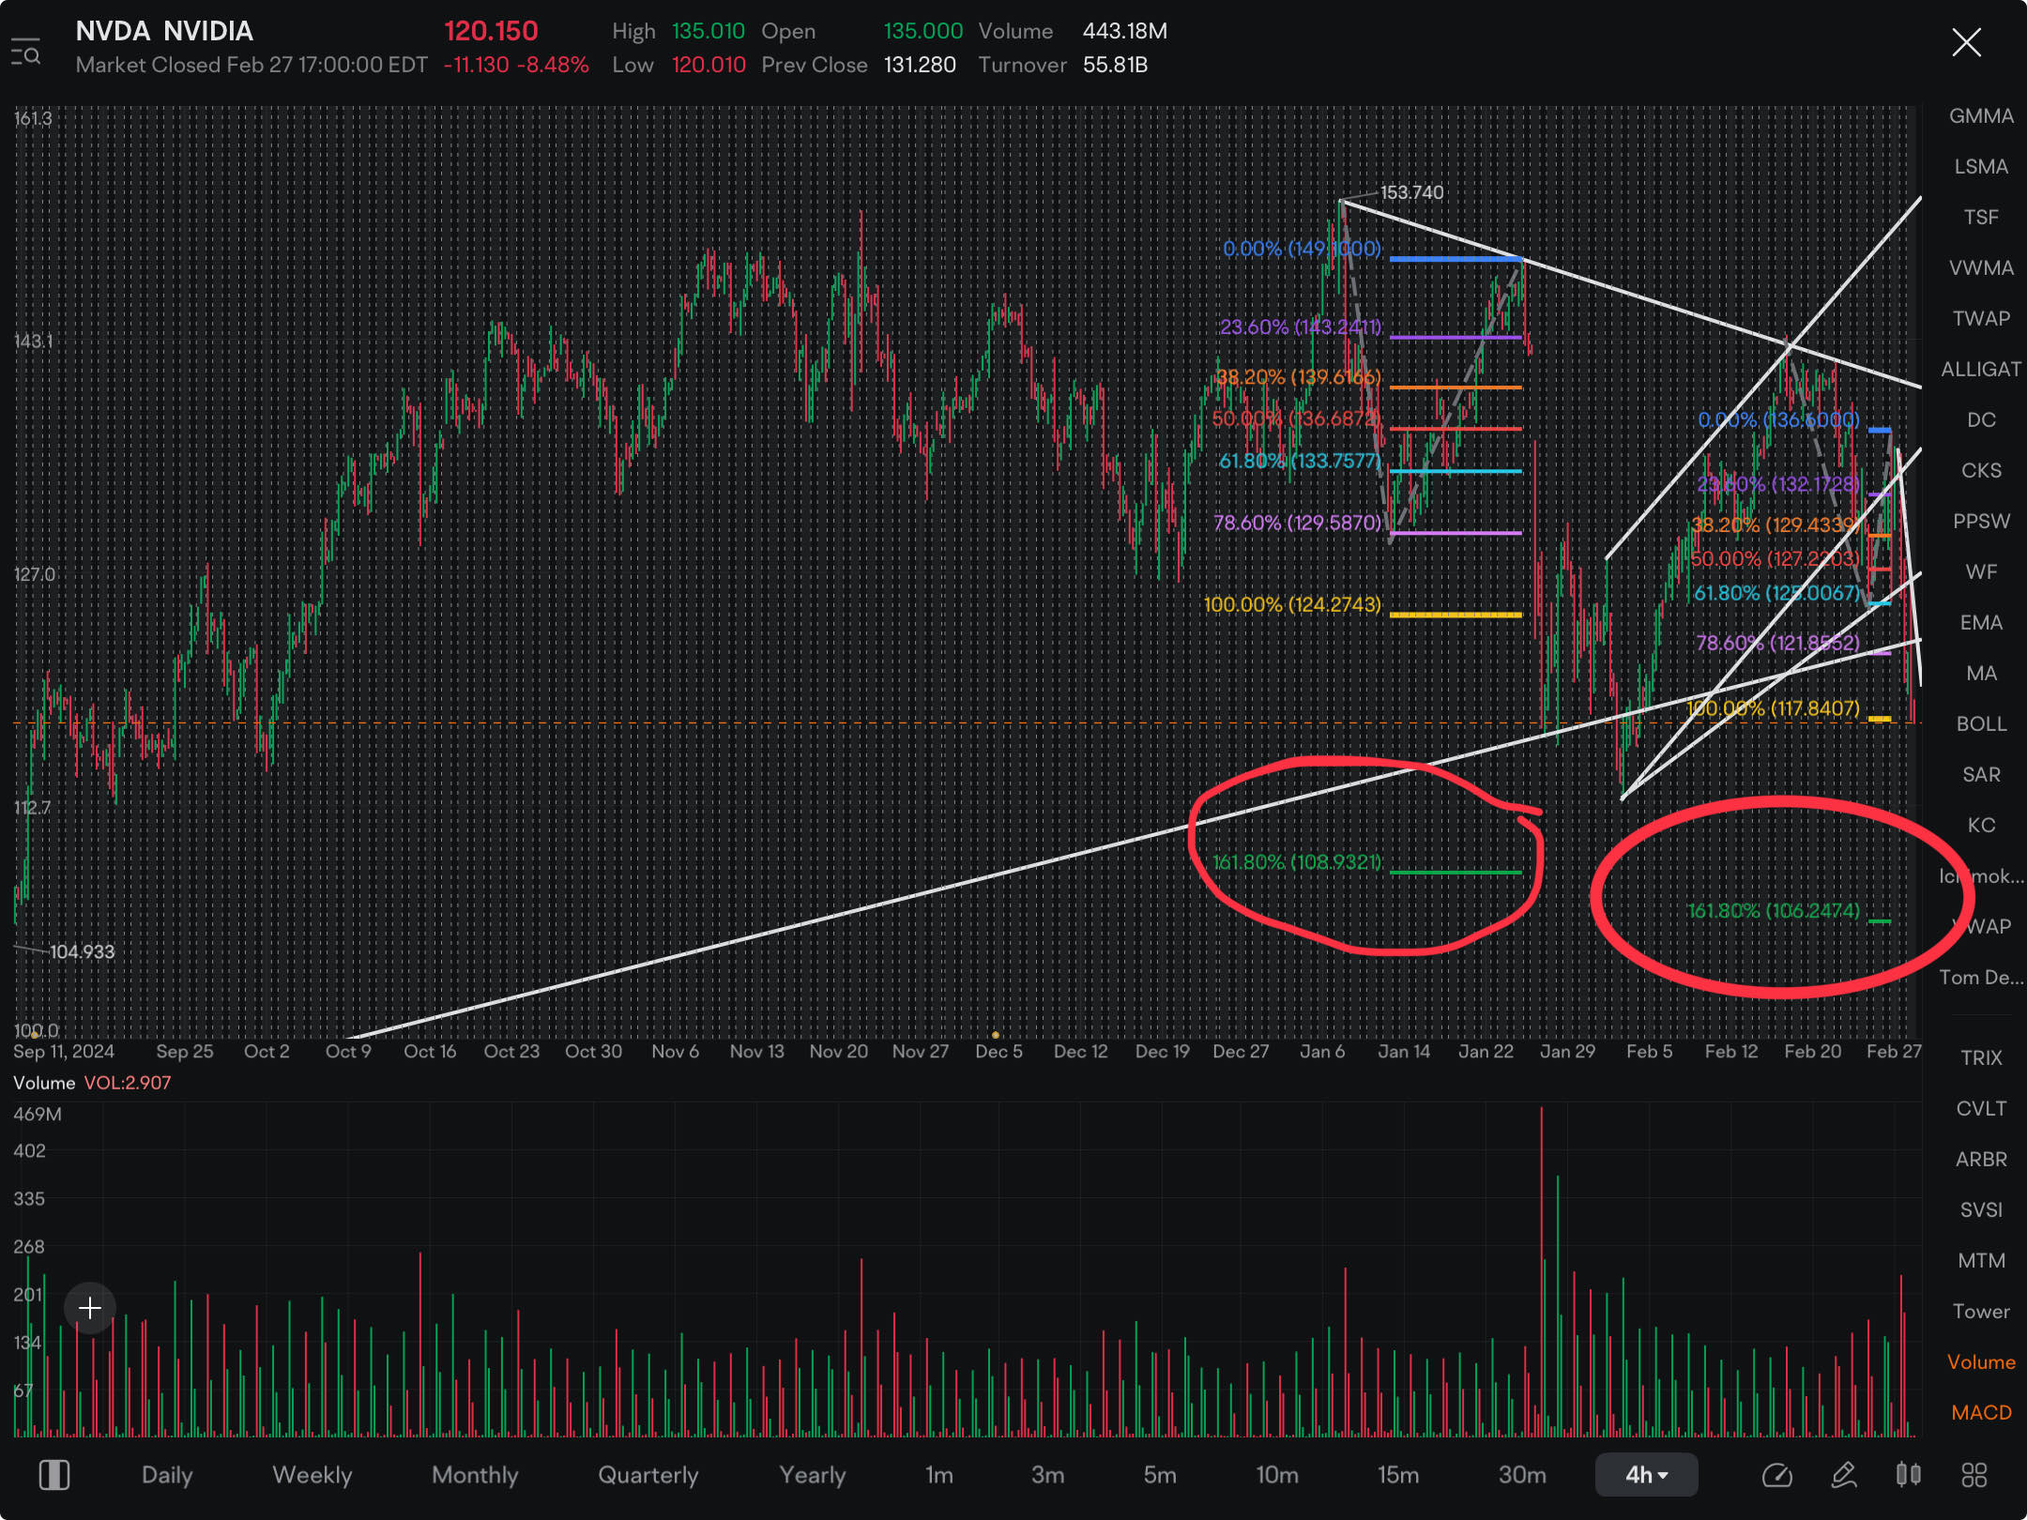Select the 100.00% (117.8407) Fibonacci level
The width and height of the screenshot is (2027, 1520).
coord(1773,707)
